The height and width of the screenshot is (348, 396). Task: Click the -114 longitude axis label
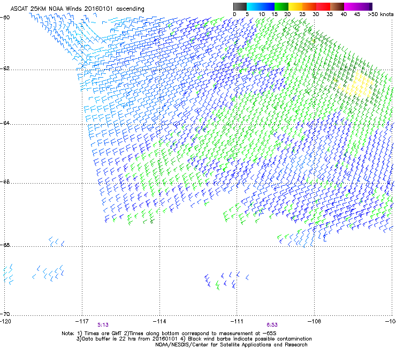click(159, 321)
